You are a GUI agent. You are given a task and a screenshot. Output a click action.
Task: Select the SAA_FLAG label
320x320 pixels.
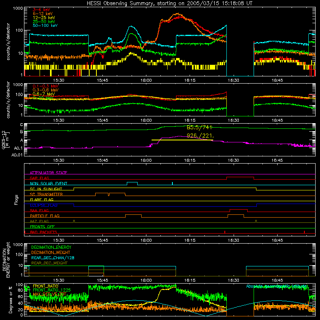coord(39,210)
